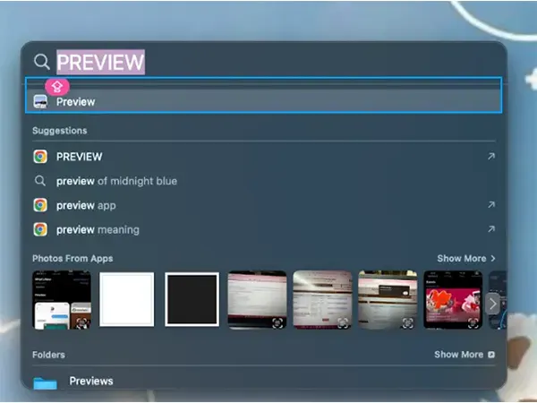The height and width of the screenshot is (403, 537).
Task: Click search icon beside preview of midnight blue
Action: click(40, 181)
